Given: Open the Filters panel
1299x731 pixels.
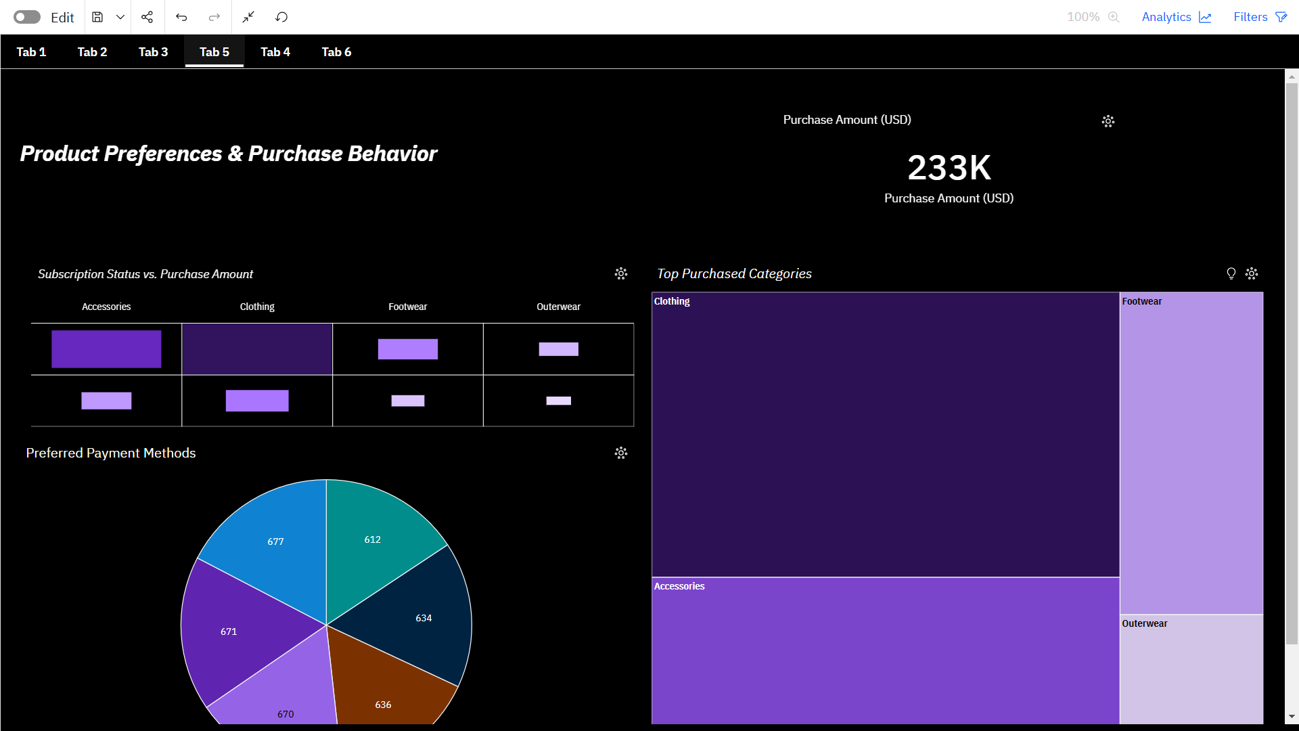Looking at the screenshot, I should point(1260,17).
